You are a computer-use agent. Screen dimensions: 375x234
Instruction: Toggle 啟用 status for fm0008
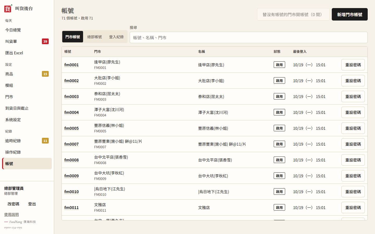tap(279, 160)
